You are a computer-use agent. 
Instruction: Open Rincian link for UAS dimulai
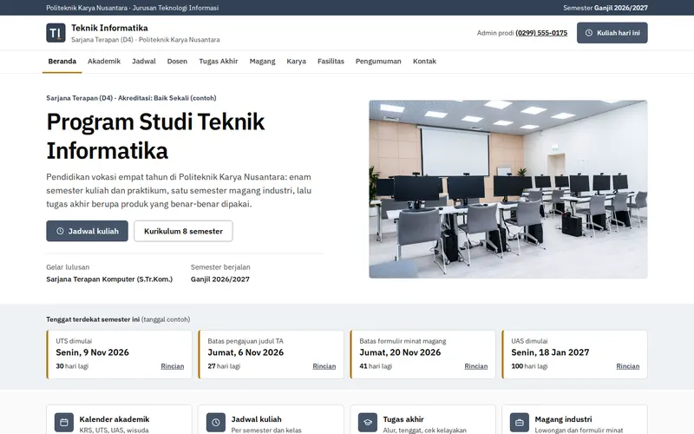pos(627,366)
